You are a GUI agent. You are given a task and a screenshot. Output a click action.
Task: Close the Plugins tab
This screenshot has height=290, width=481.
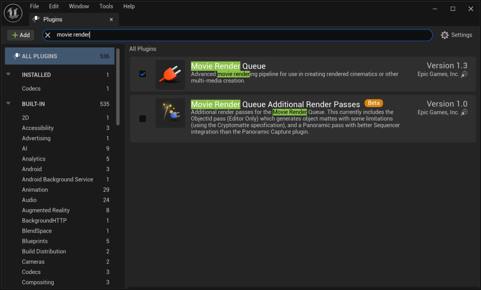111,19
